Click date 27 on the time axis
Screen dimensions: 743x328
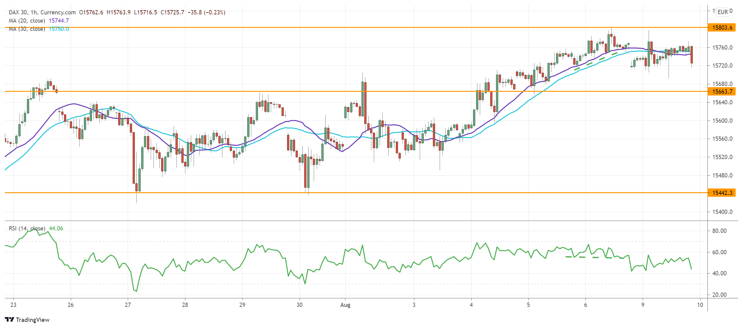pyautogui.click(x=128, y=305)
